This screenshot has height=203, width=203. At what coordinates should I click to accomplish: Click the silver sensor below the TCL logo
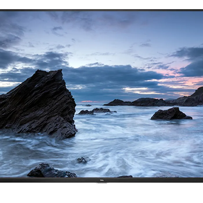point(102,184)
